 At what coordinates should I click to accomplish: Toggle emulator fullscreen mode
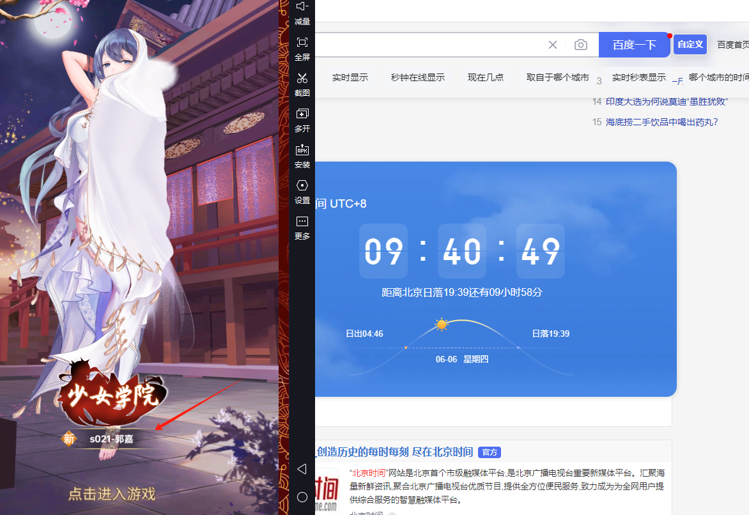pyautogui.click(x=302, y=49)
